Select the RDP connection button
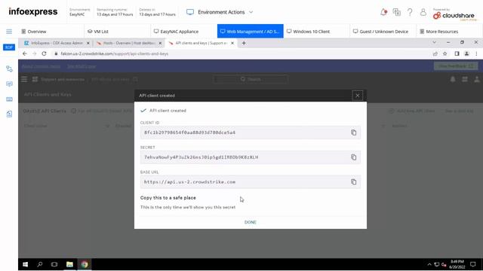The image size is (483, 271). click(9, 47)
